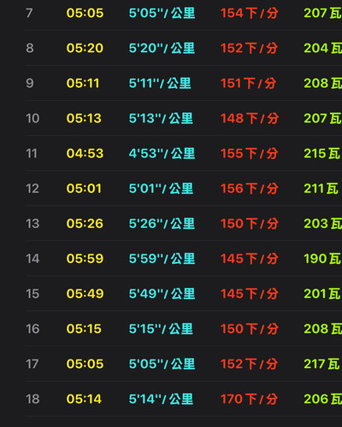Select pace 5'14''/公里
342x427 pixels.
(x=161, y=399)
